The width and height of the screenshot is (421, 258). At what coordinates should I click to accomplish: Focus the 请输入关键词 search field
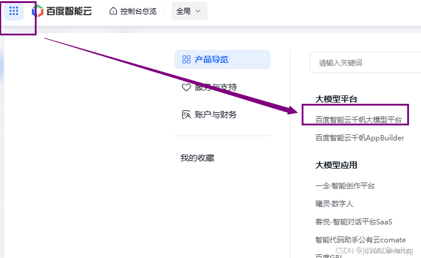[x=365, y=62]
